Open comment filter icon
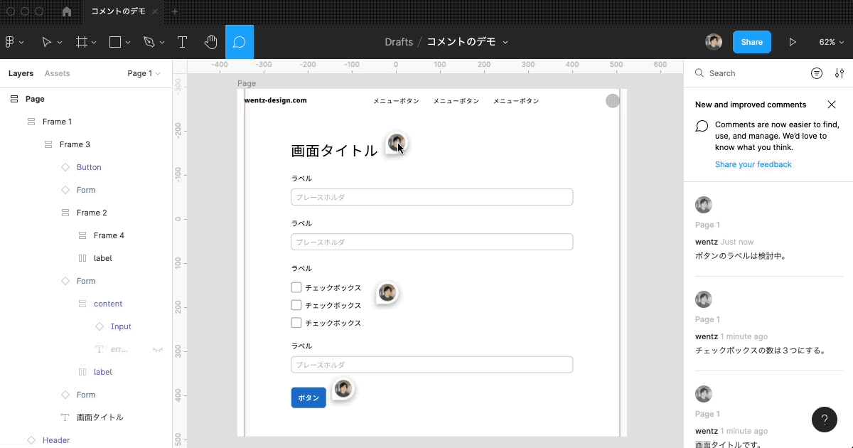The height and width of the screenshot is (448, 853). click(x=817, y=73)
